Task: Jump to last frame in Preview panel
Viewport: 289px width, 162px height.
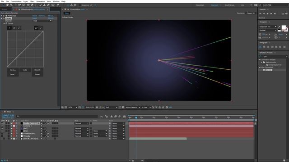Action: pyautogui.click(x=275, y=13)
